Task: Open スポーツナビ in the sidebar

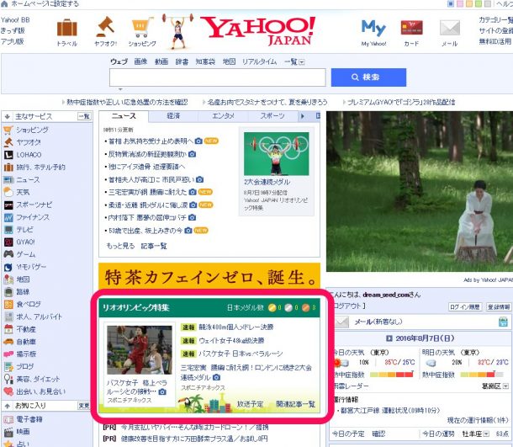Action: tap(34, 205)
